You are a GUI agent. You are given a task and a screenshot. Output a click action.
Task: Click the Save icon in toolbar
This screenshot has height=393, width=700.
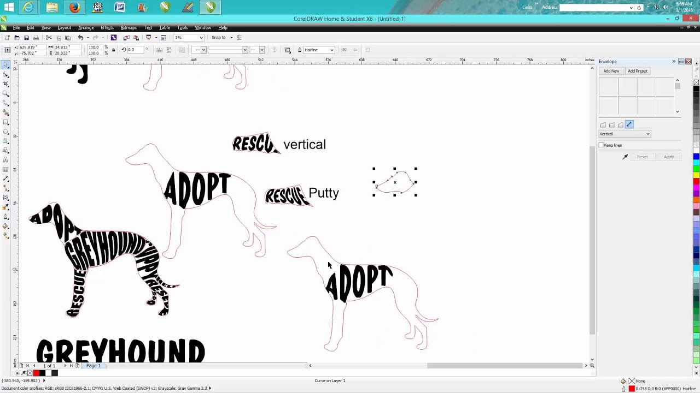click(x=26, y=38)
